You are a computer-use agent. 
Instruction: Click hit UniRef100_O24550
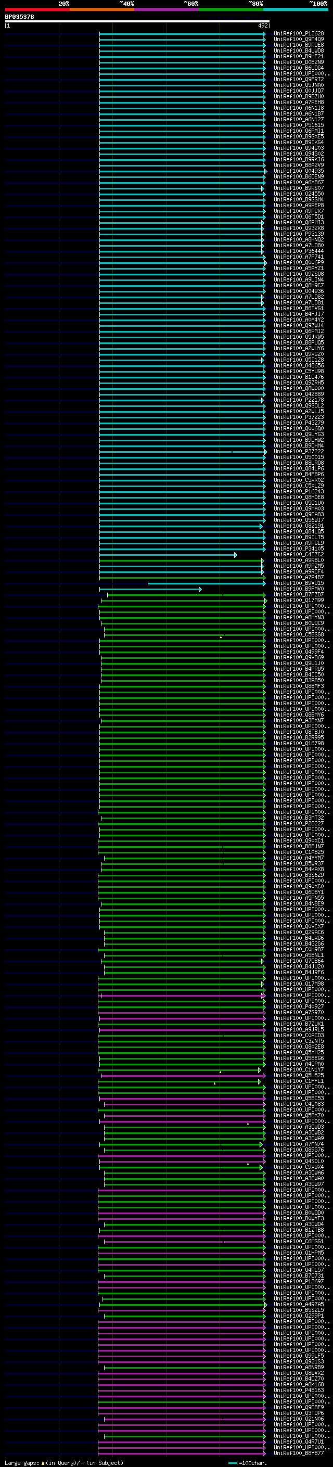tap(299, 194)
